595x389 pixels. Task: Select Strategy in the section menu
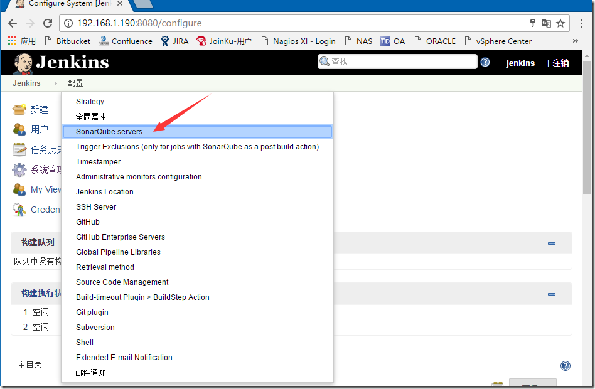tap(197, 102)
